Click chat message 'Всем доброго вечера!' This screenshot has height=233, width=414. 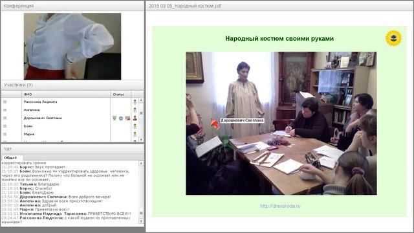pos(89,197)
